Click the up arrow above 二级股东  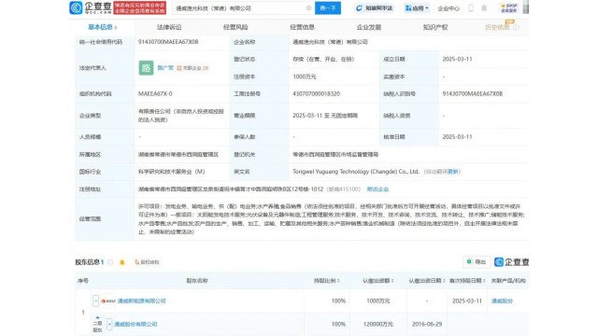[97, 317]
